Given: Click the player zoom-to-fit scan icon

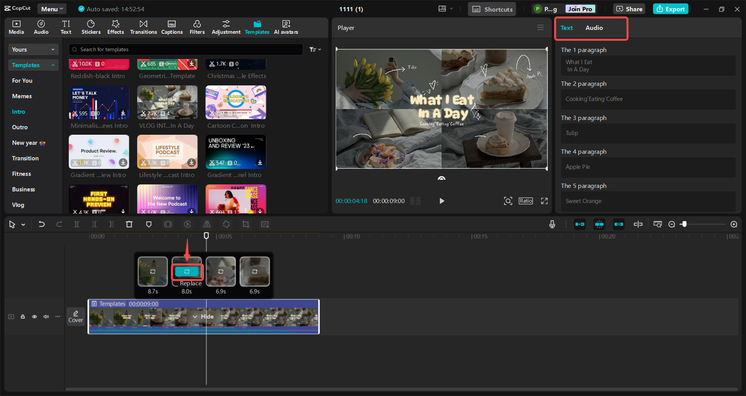Looking at the screenshot, I should 508,201.
